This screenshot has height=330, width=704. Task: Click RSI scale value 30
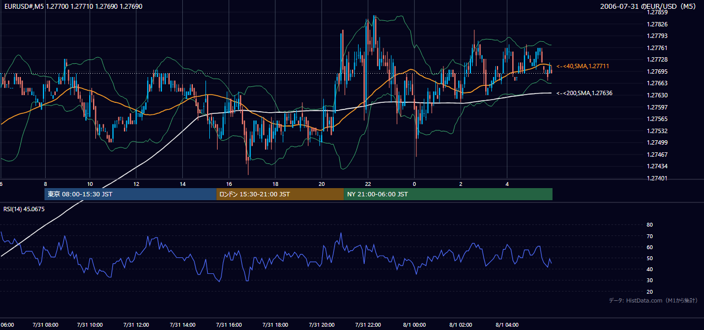pos(649,280)
